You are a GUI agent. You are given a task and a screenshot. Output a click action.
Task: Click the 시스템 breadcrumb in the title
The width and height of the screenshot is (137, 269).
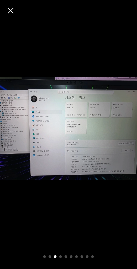pos(70,98)
